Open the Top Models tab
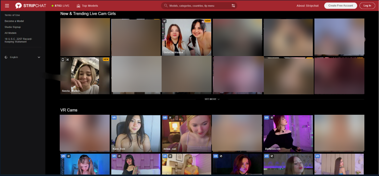Screen dimensions: 379x176 pos(90,6)
